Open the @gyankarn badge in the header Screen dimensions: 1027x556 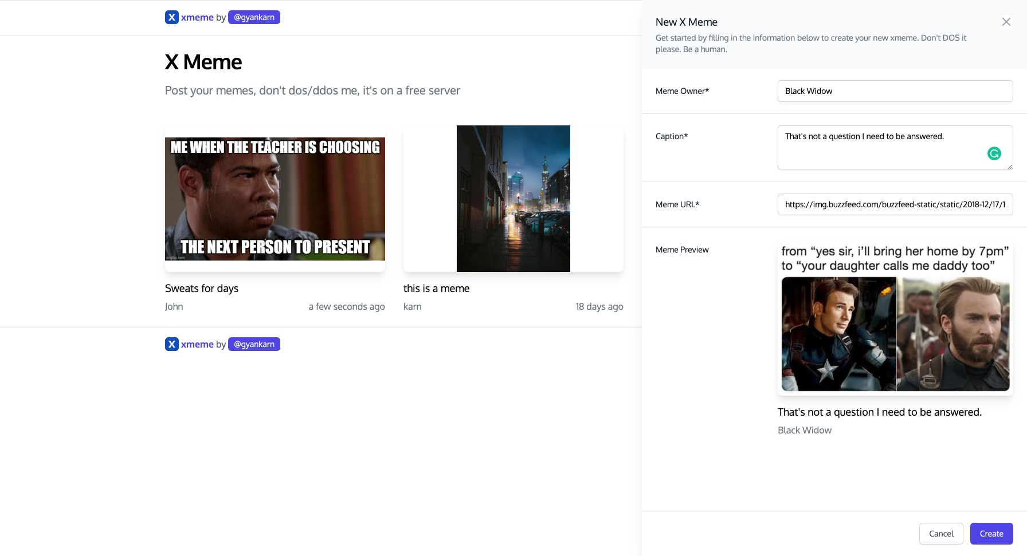pyautogui.click(x=254, y=17)
